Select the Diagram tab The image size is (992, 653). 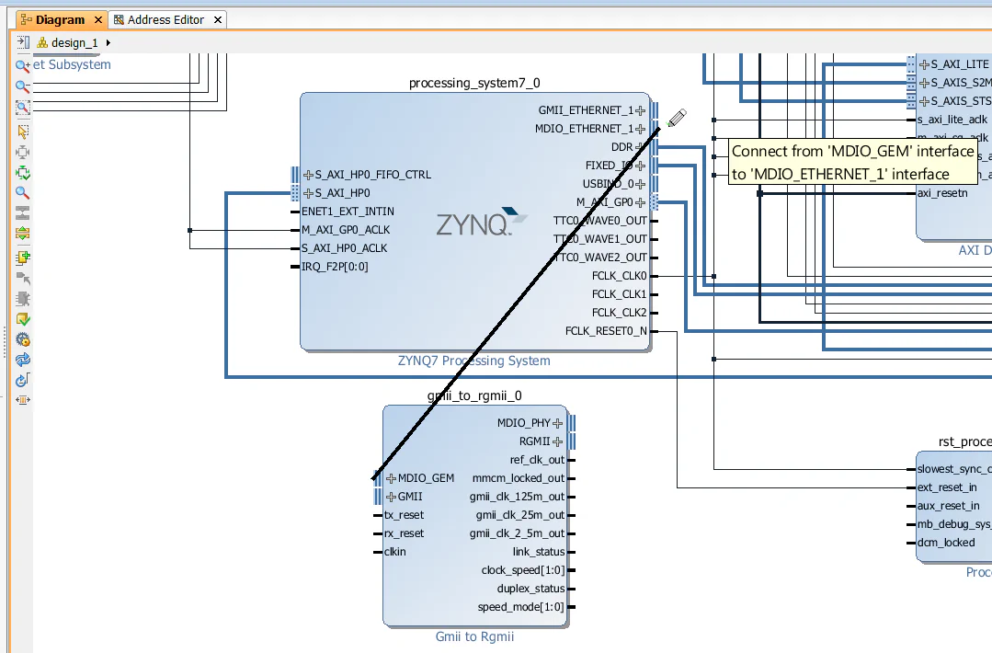coord(61,18)
